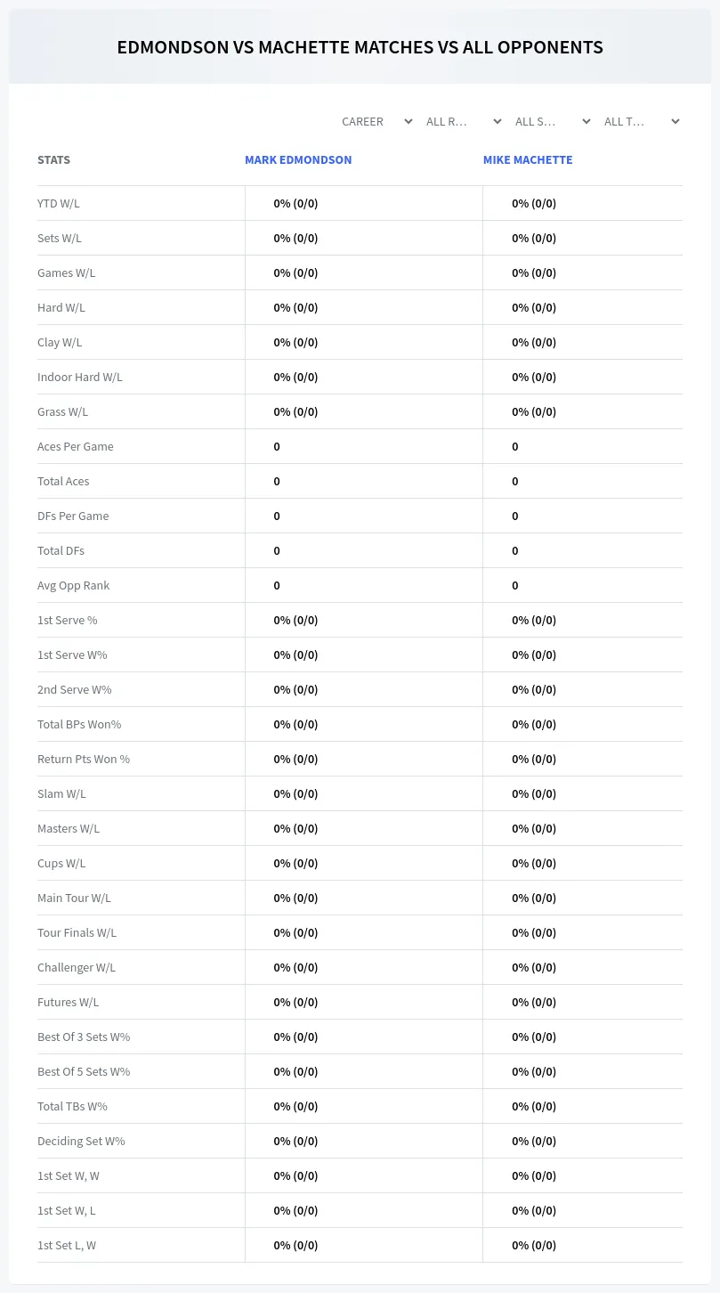Select the Challenger W/L row label
The image size is (720, 1293).
pyautogui.click(x=77, y=967)
